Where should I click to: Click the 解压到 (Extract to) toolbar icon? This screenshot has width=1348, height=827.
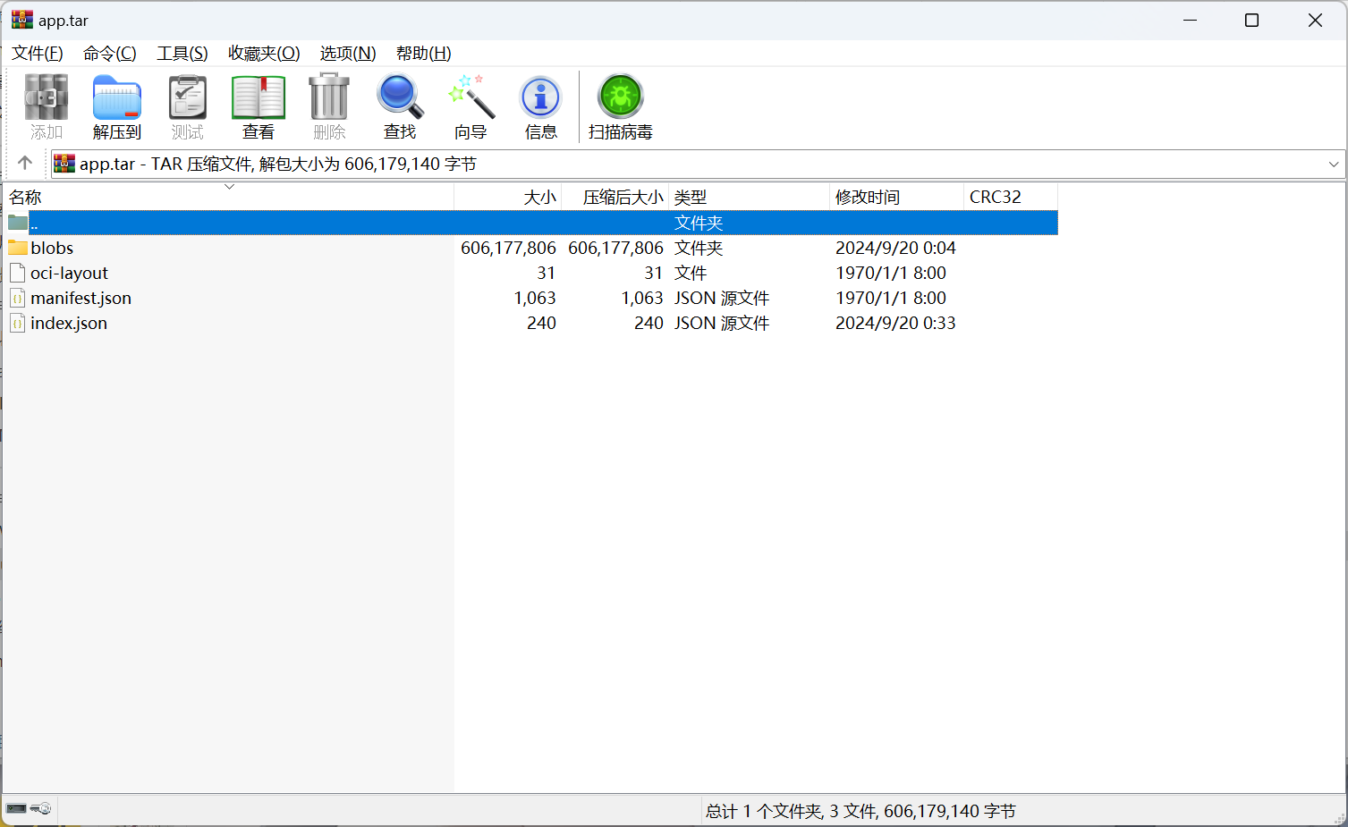[117, 106]
